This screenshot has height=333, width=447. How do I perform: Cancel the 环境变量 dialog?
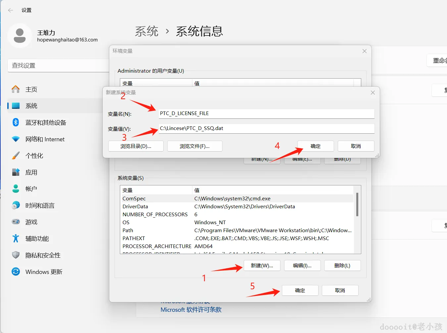[340, 291]
